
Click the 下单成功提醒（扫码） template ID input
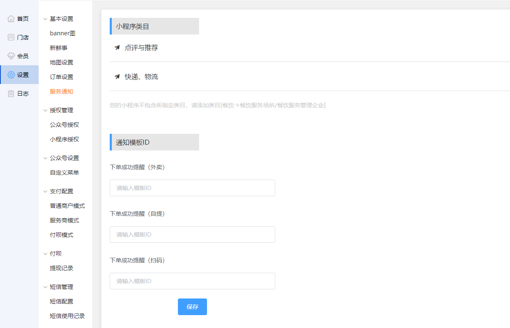192,281
